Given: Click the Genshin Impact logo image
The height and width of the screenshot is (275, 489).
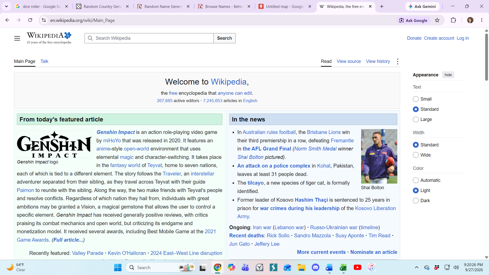Looking at the screenshot, I should (x=54, y=144).
